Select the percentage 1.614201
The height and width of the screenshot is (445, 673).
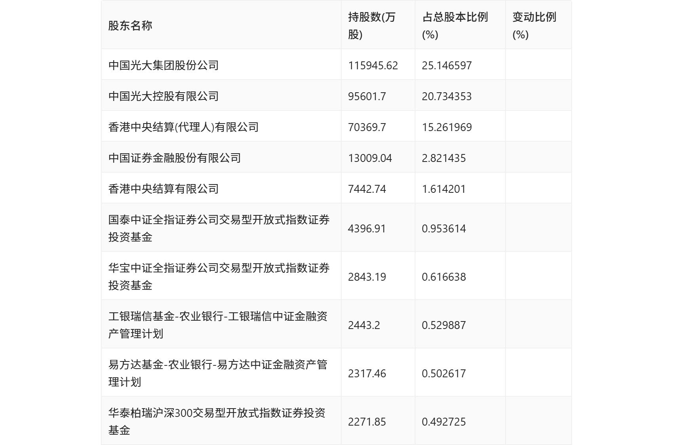point(444,189)
